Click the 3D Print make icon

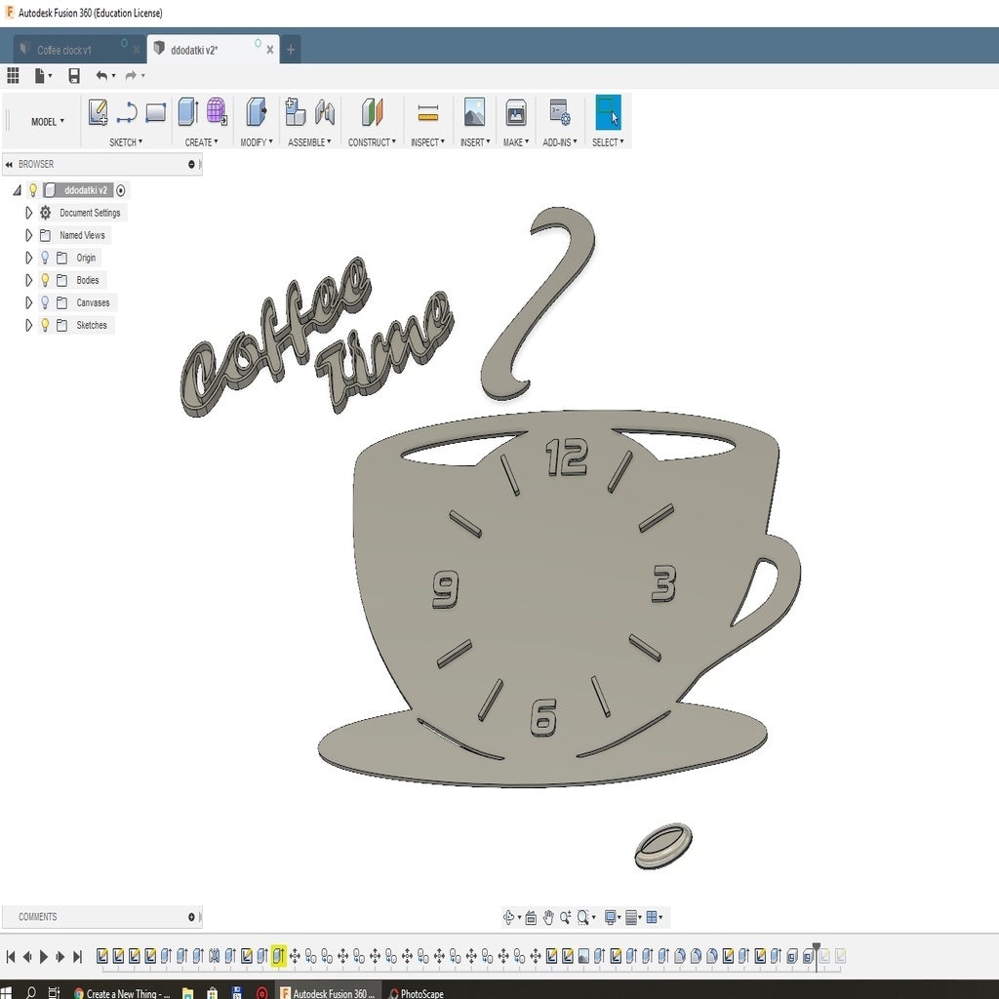point(515,113)
